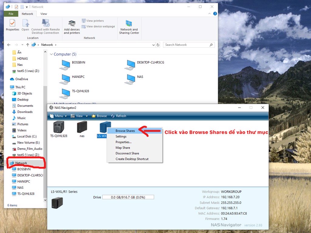
Task: Open the Ẩn folder in sidebar
Action: click(x=17, y=52)
